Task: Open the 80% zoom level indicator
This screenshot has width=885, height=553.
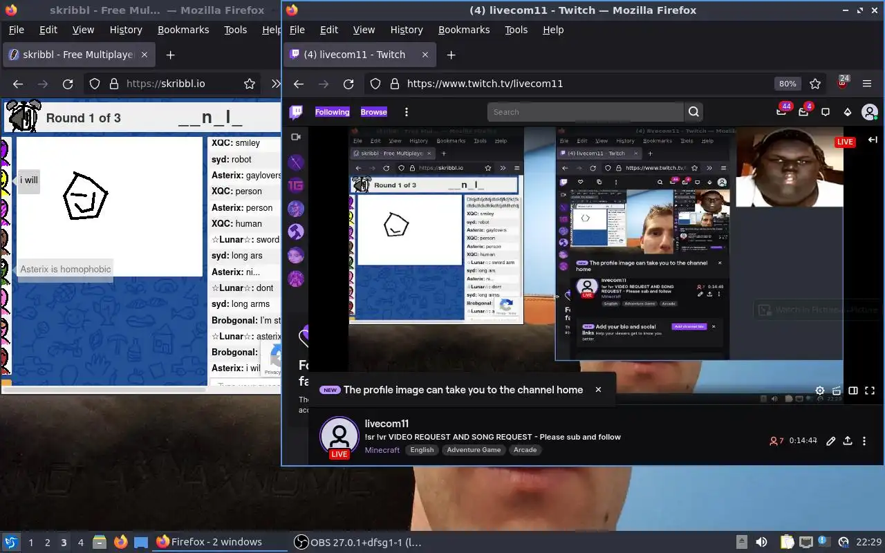Action: (x=788, y=84)
